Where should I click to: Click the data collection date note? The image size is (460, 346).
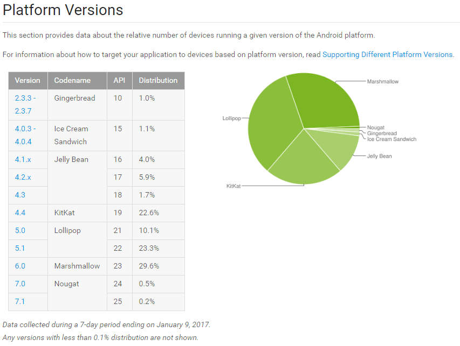click(x=106, y=324)
